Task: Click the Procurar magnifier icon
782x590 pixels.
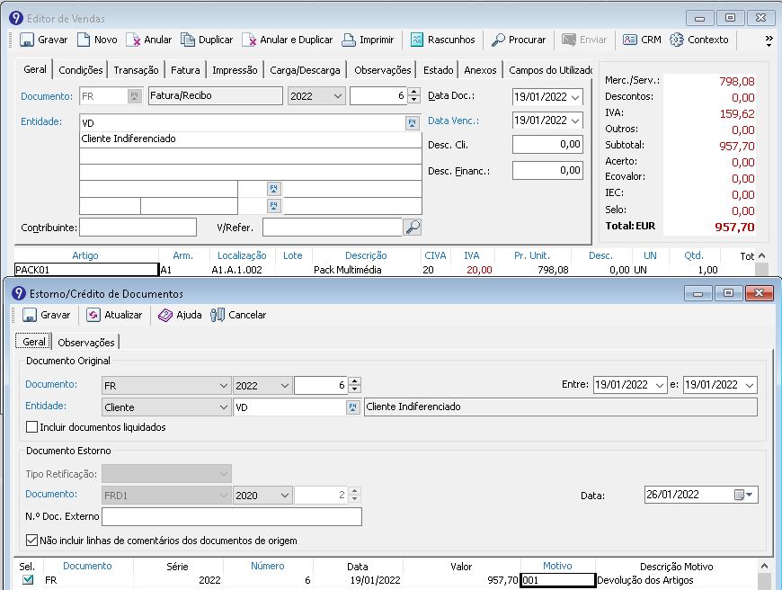Action: (x=498, y=40)
